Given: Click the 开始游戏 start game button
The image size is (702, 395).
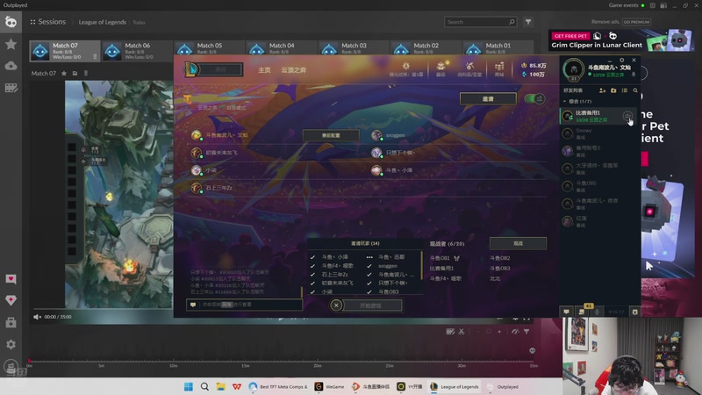Looking at the screenshot, I should 370,305.
